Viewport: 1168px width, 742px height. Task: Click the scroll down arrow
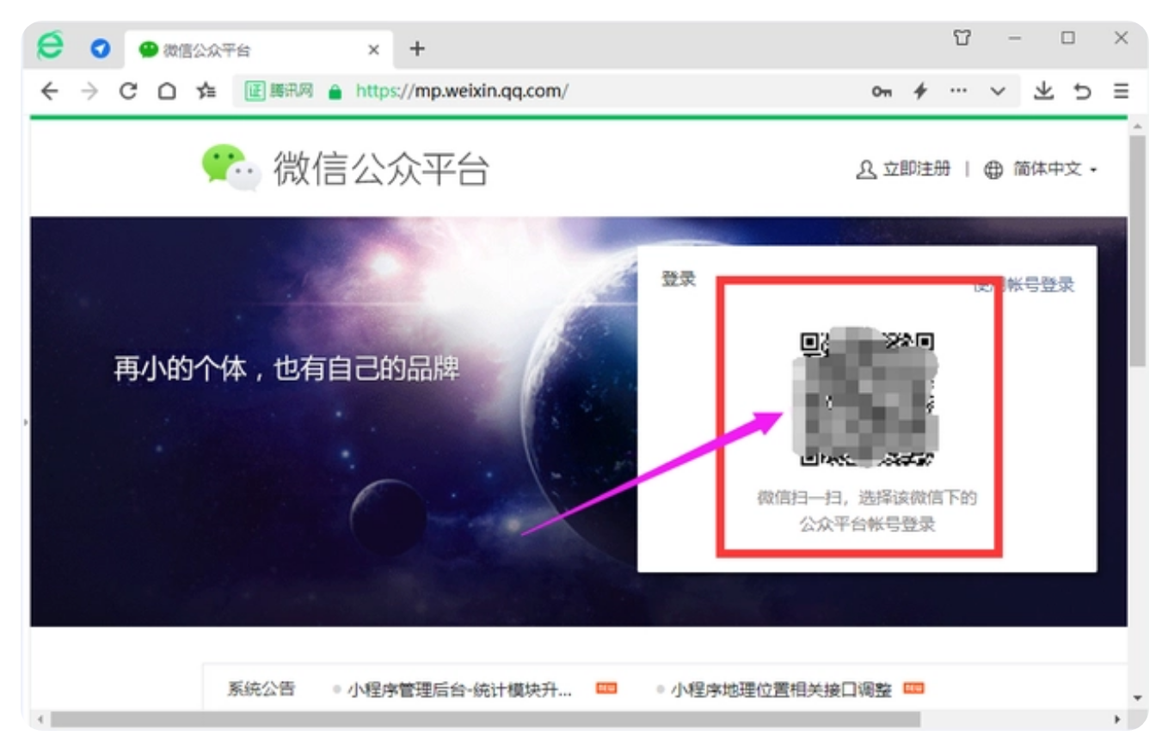click(1138, 697)
